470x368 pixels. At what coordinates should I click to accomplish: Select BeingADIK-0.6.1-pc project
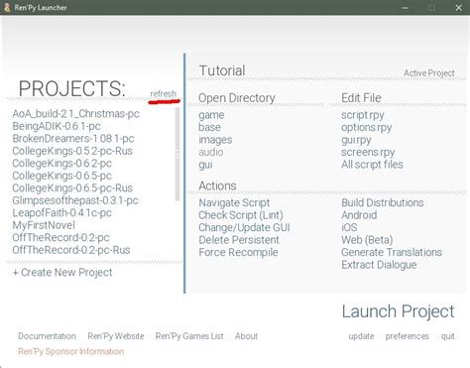[57, 126]
